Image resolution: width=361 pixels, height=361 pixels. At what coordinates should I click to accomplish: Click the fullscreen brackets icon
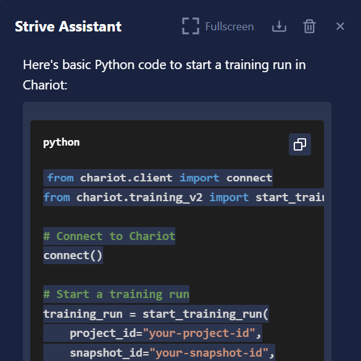click(x=191, y=27)
